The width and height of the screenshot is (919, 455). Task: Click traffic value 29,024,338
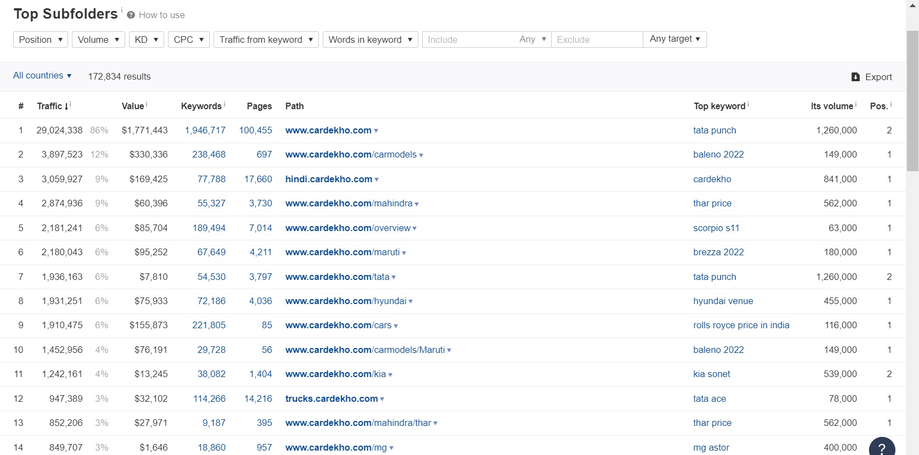[59, 130]
